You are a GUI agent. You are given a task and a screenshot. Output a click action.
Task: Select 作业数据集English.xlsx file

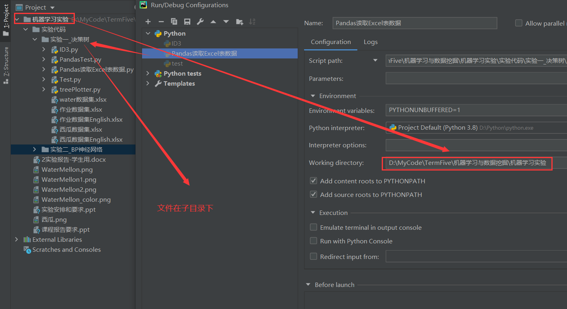pyautogui.click(x=91, y=120)
